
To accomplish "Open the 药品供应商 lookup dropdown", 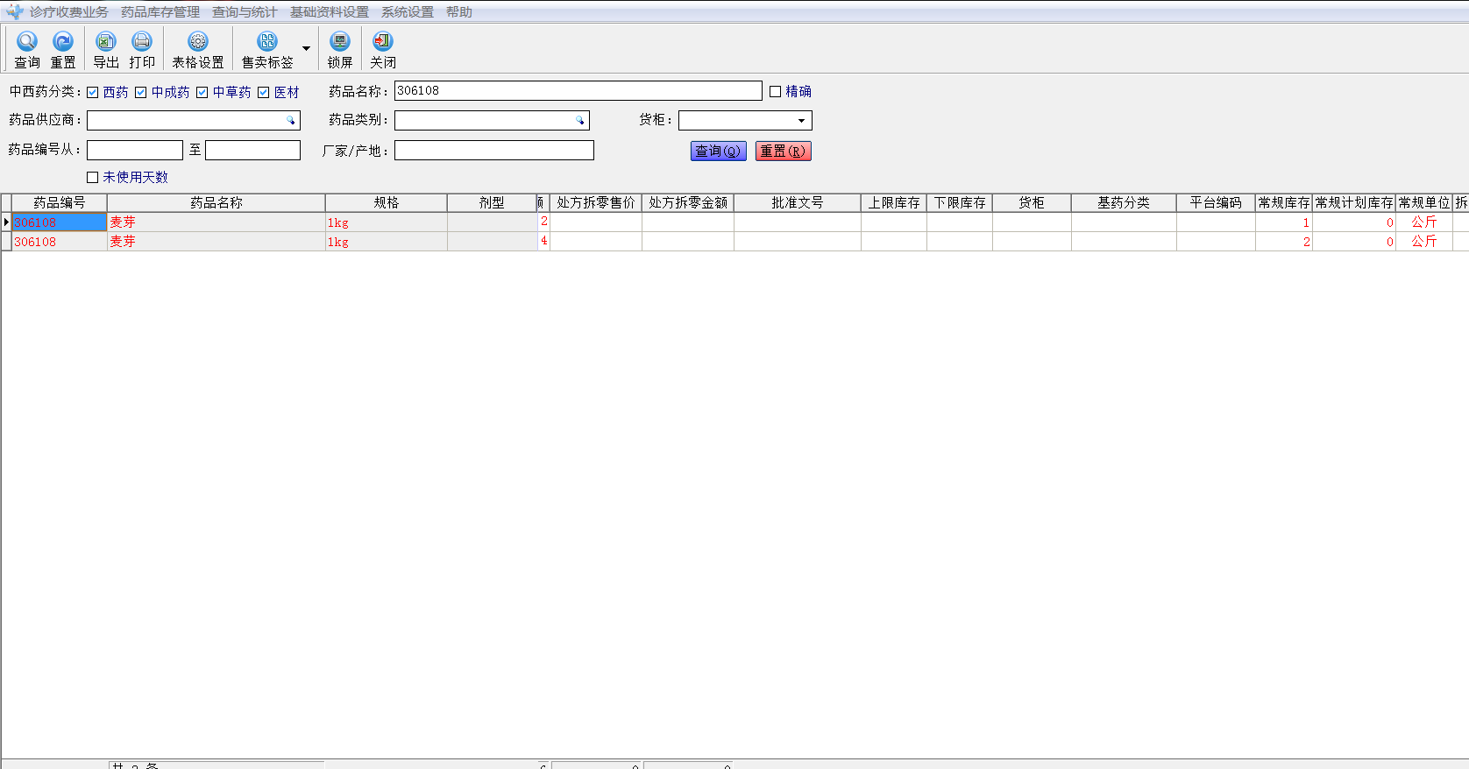I will (x=291, y=121).
